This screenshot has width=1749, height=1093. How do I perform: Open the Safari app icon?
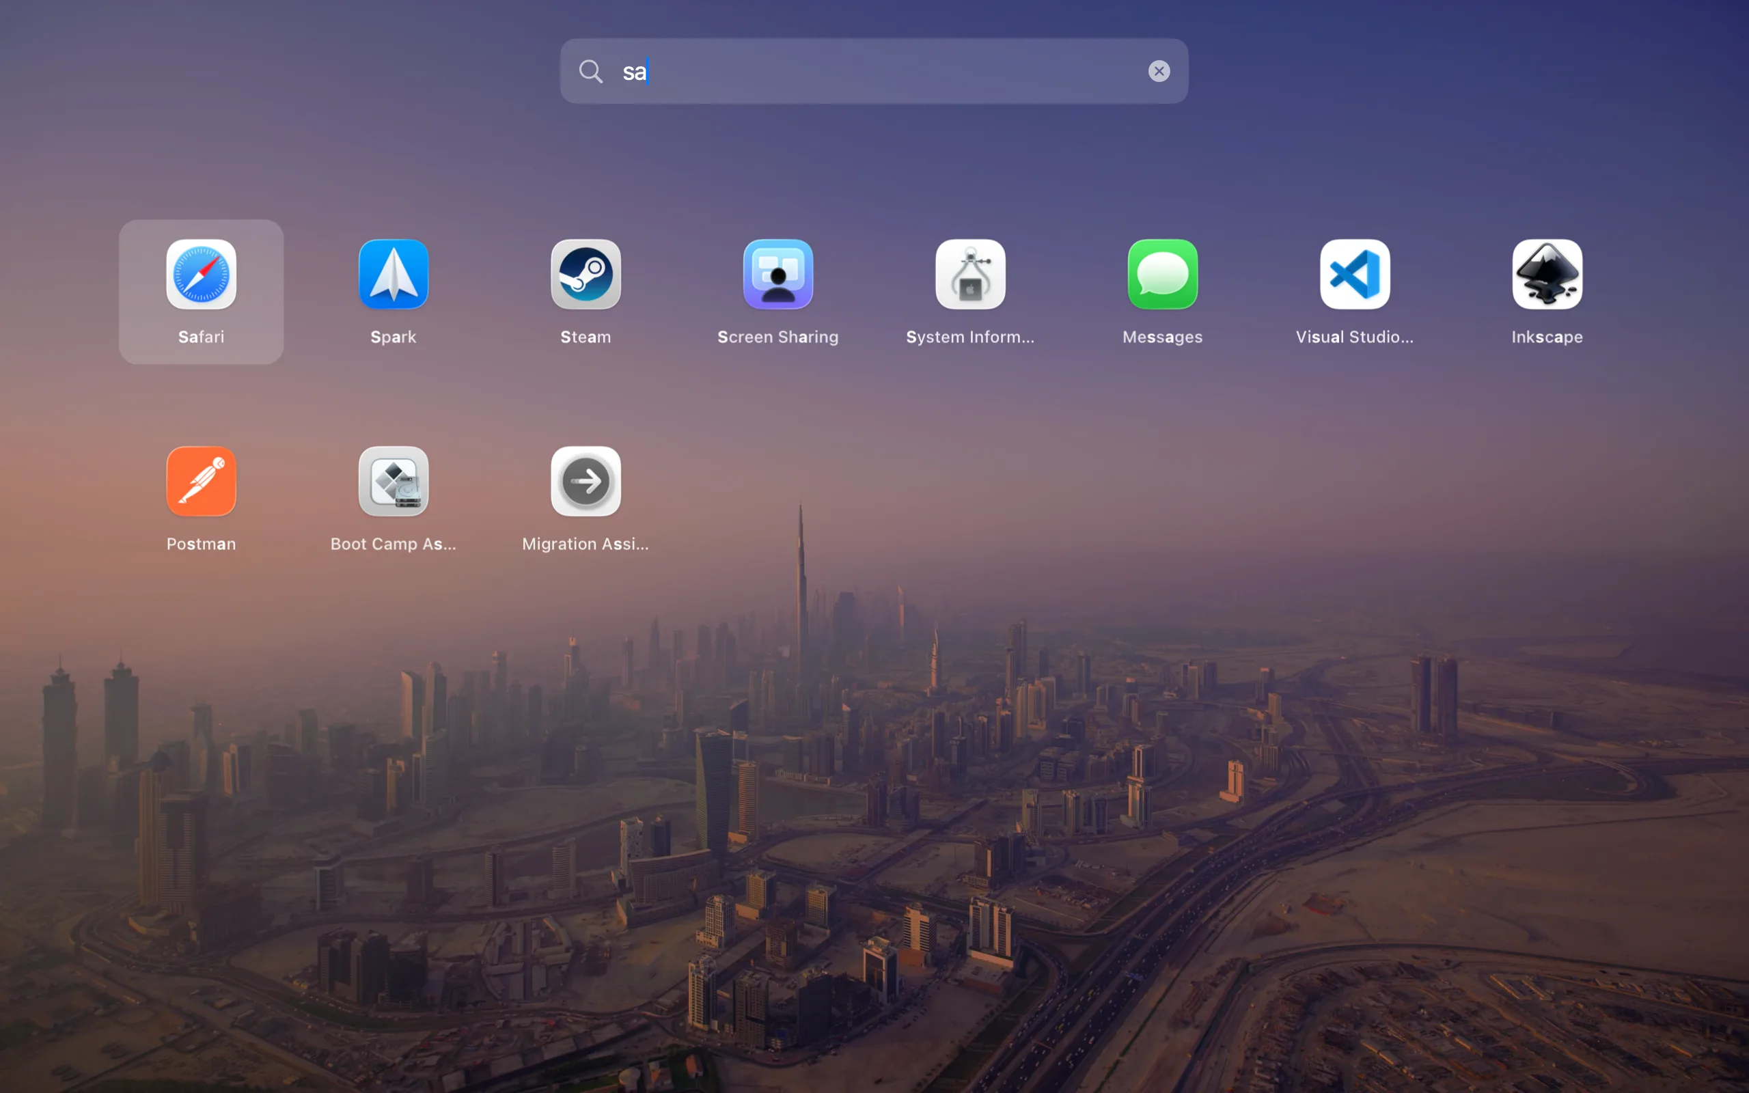click(201, 275)
